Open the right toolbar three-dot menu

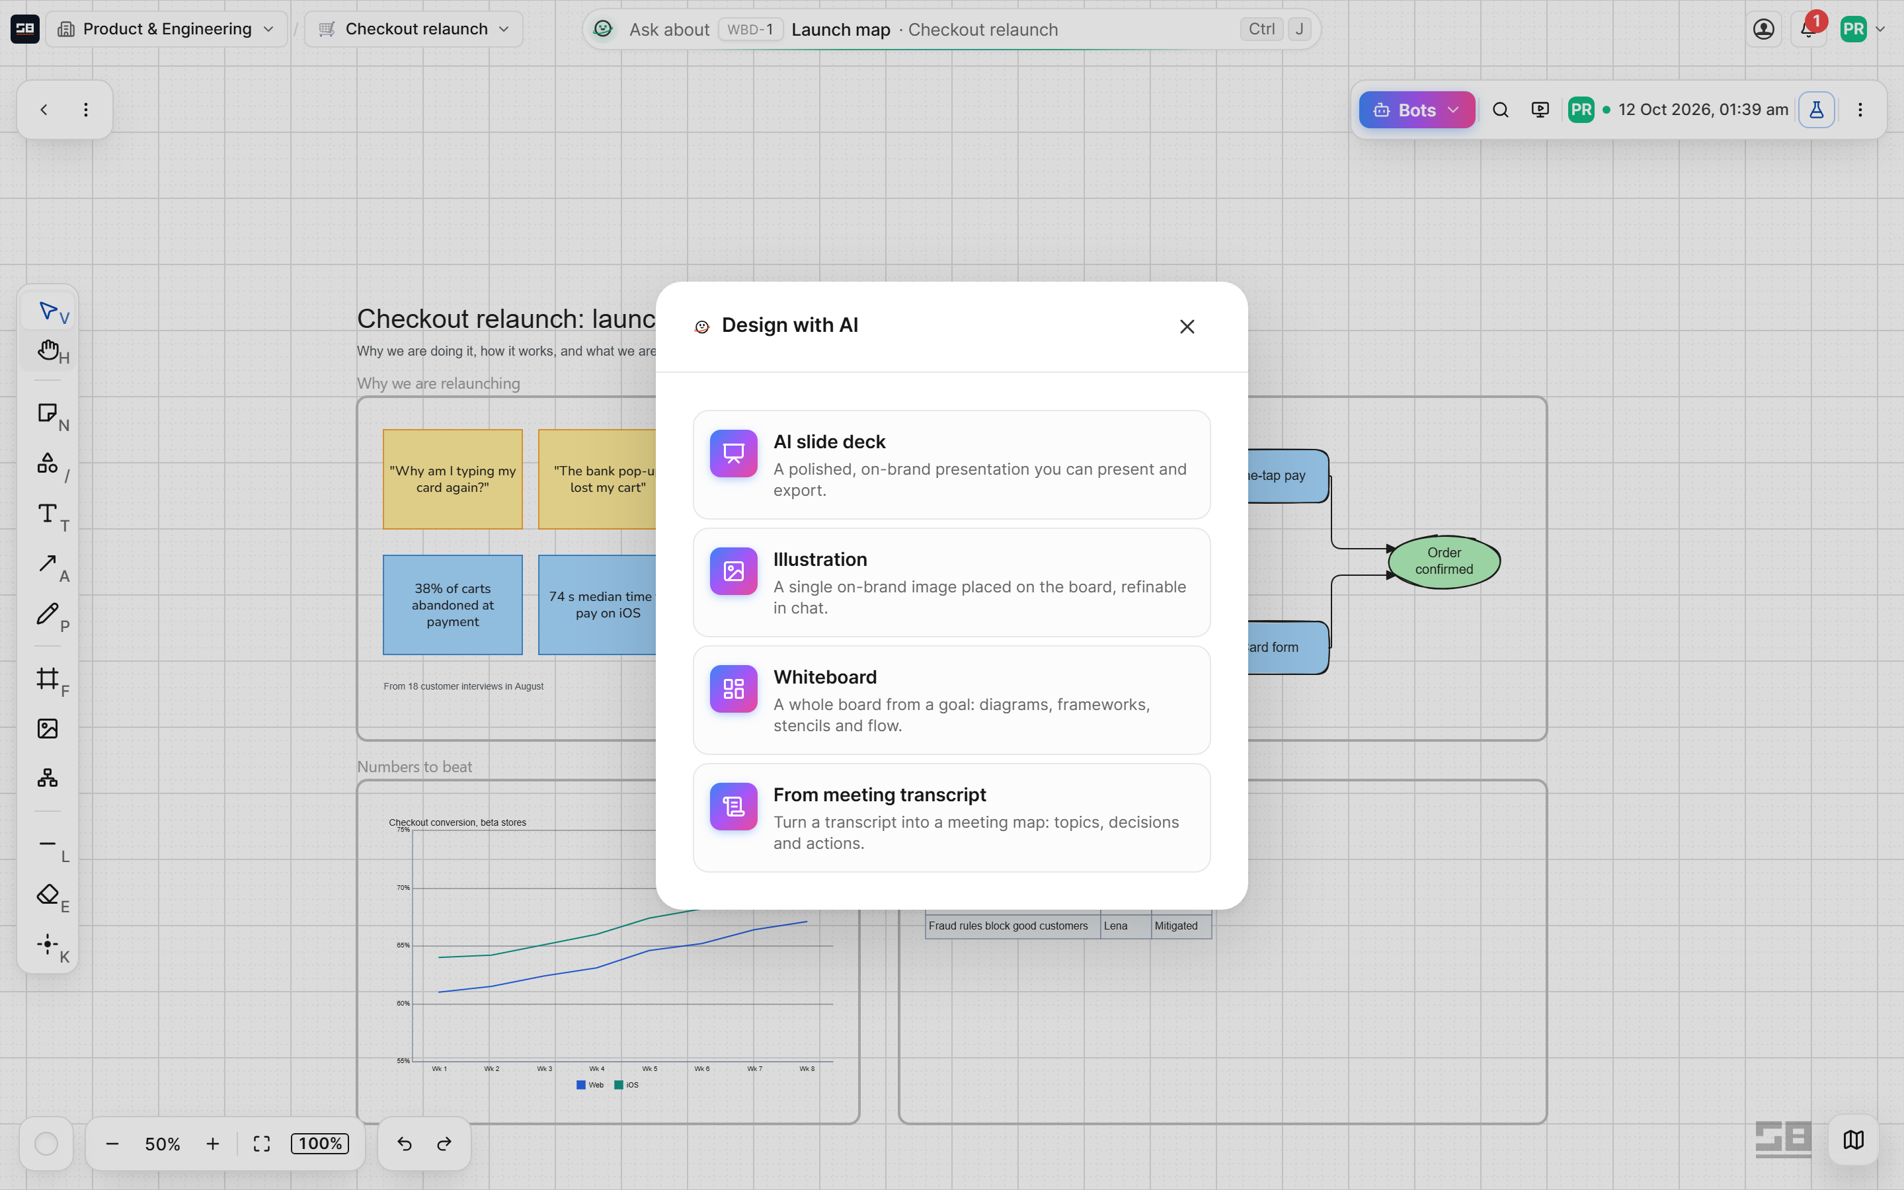tap(1860, 110)
